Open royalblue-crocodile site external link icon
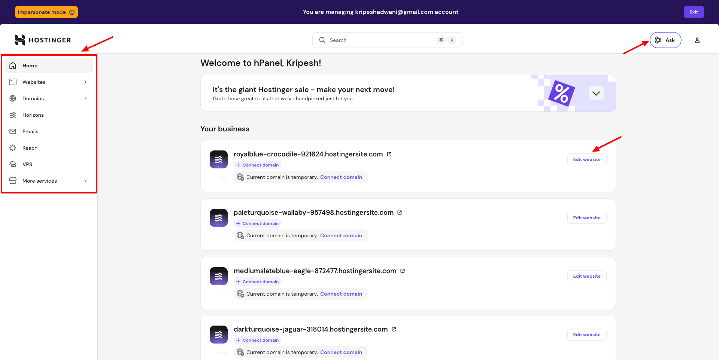The width and height of the screenshot is (719, 360). [389, 154]
